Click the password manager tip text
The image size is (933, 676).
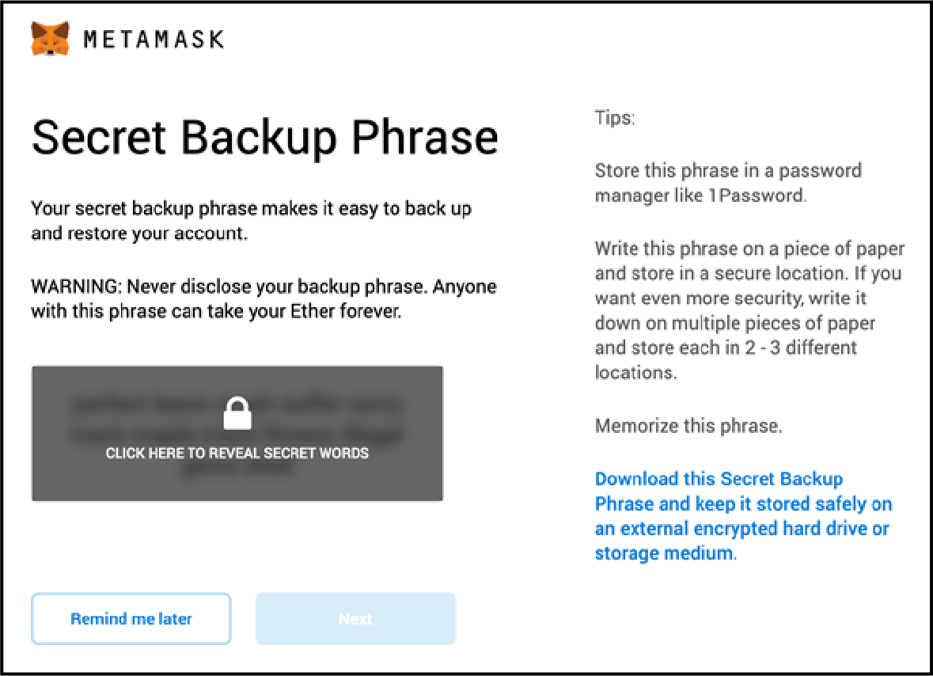pyautogui.click(x=728, y=183)
